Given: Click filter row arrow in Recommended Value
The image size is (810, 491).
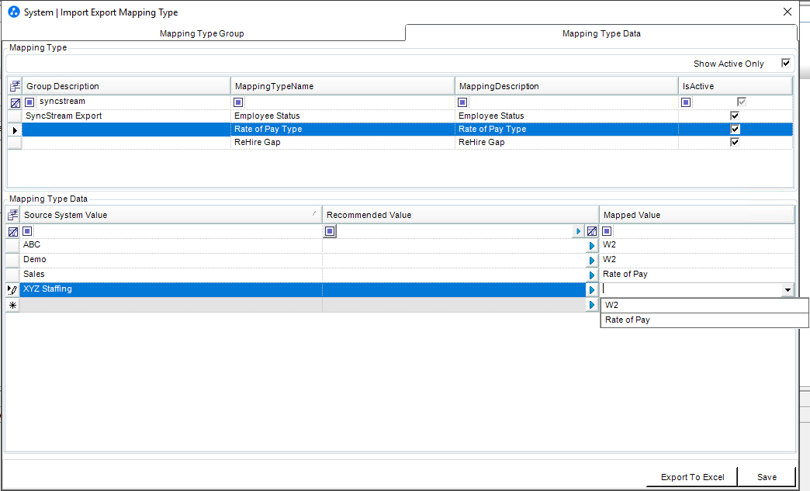Looking at the screenshot, I should (x=579, y=231).
